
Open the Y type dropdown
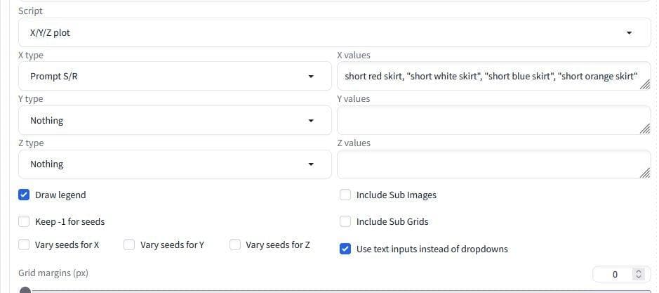point(174,121)
